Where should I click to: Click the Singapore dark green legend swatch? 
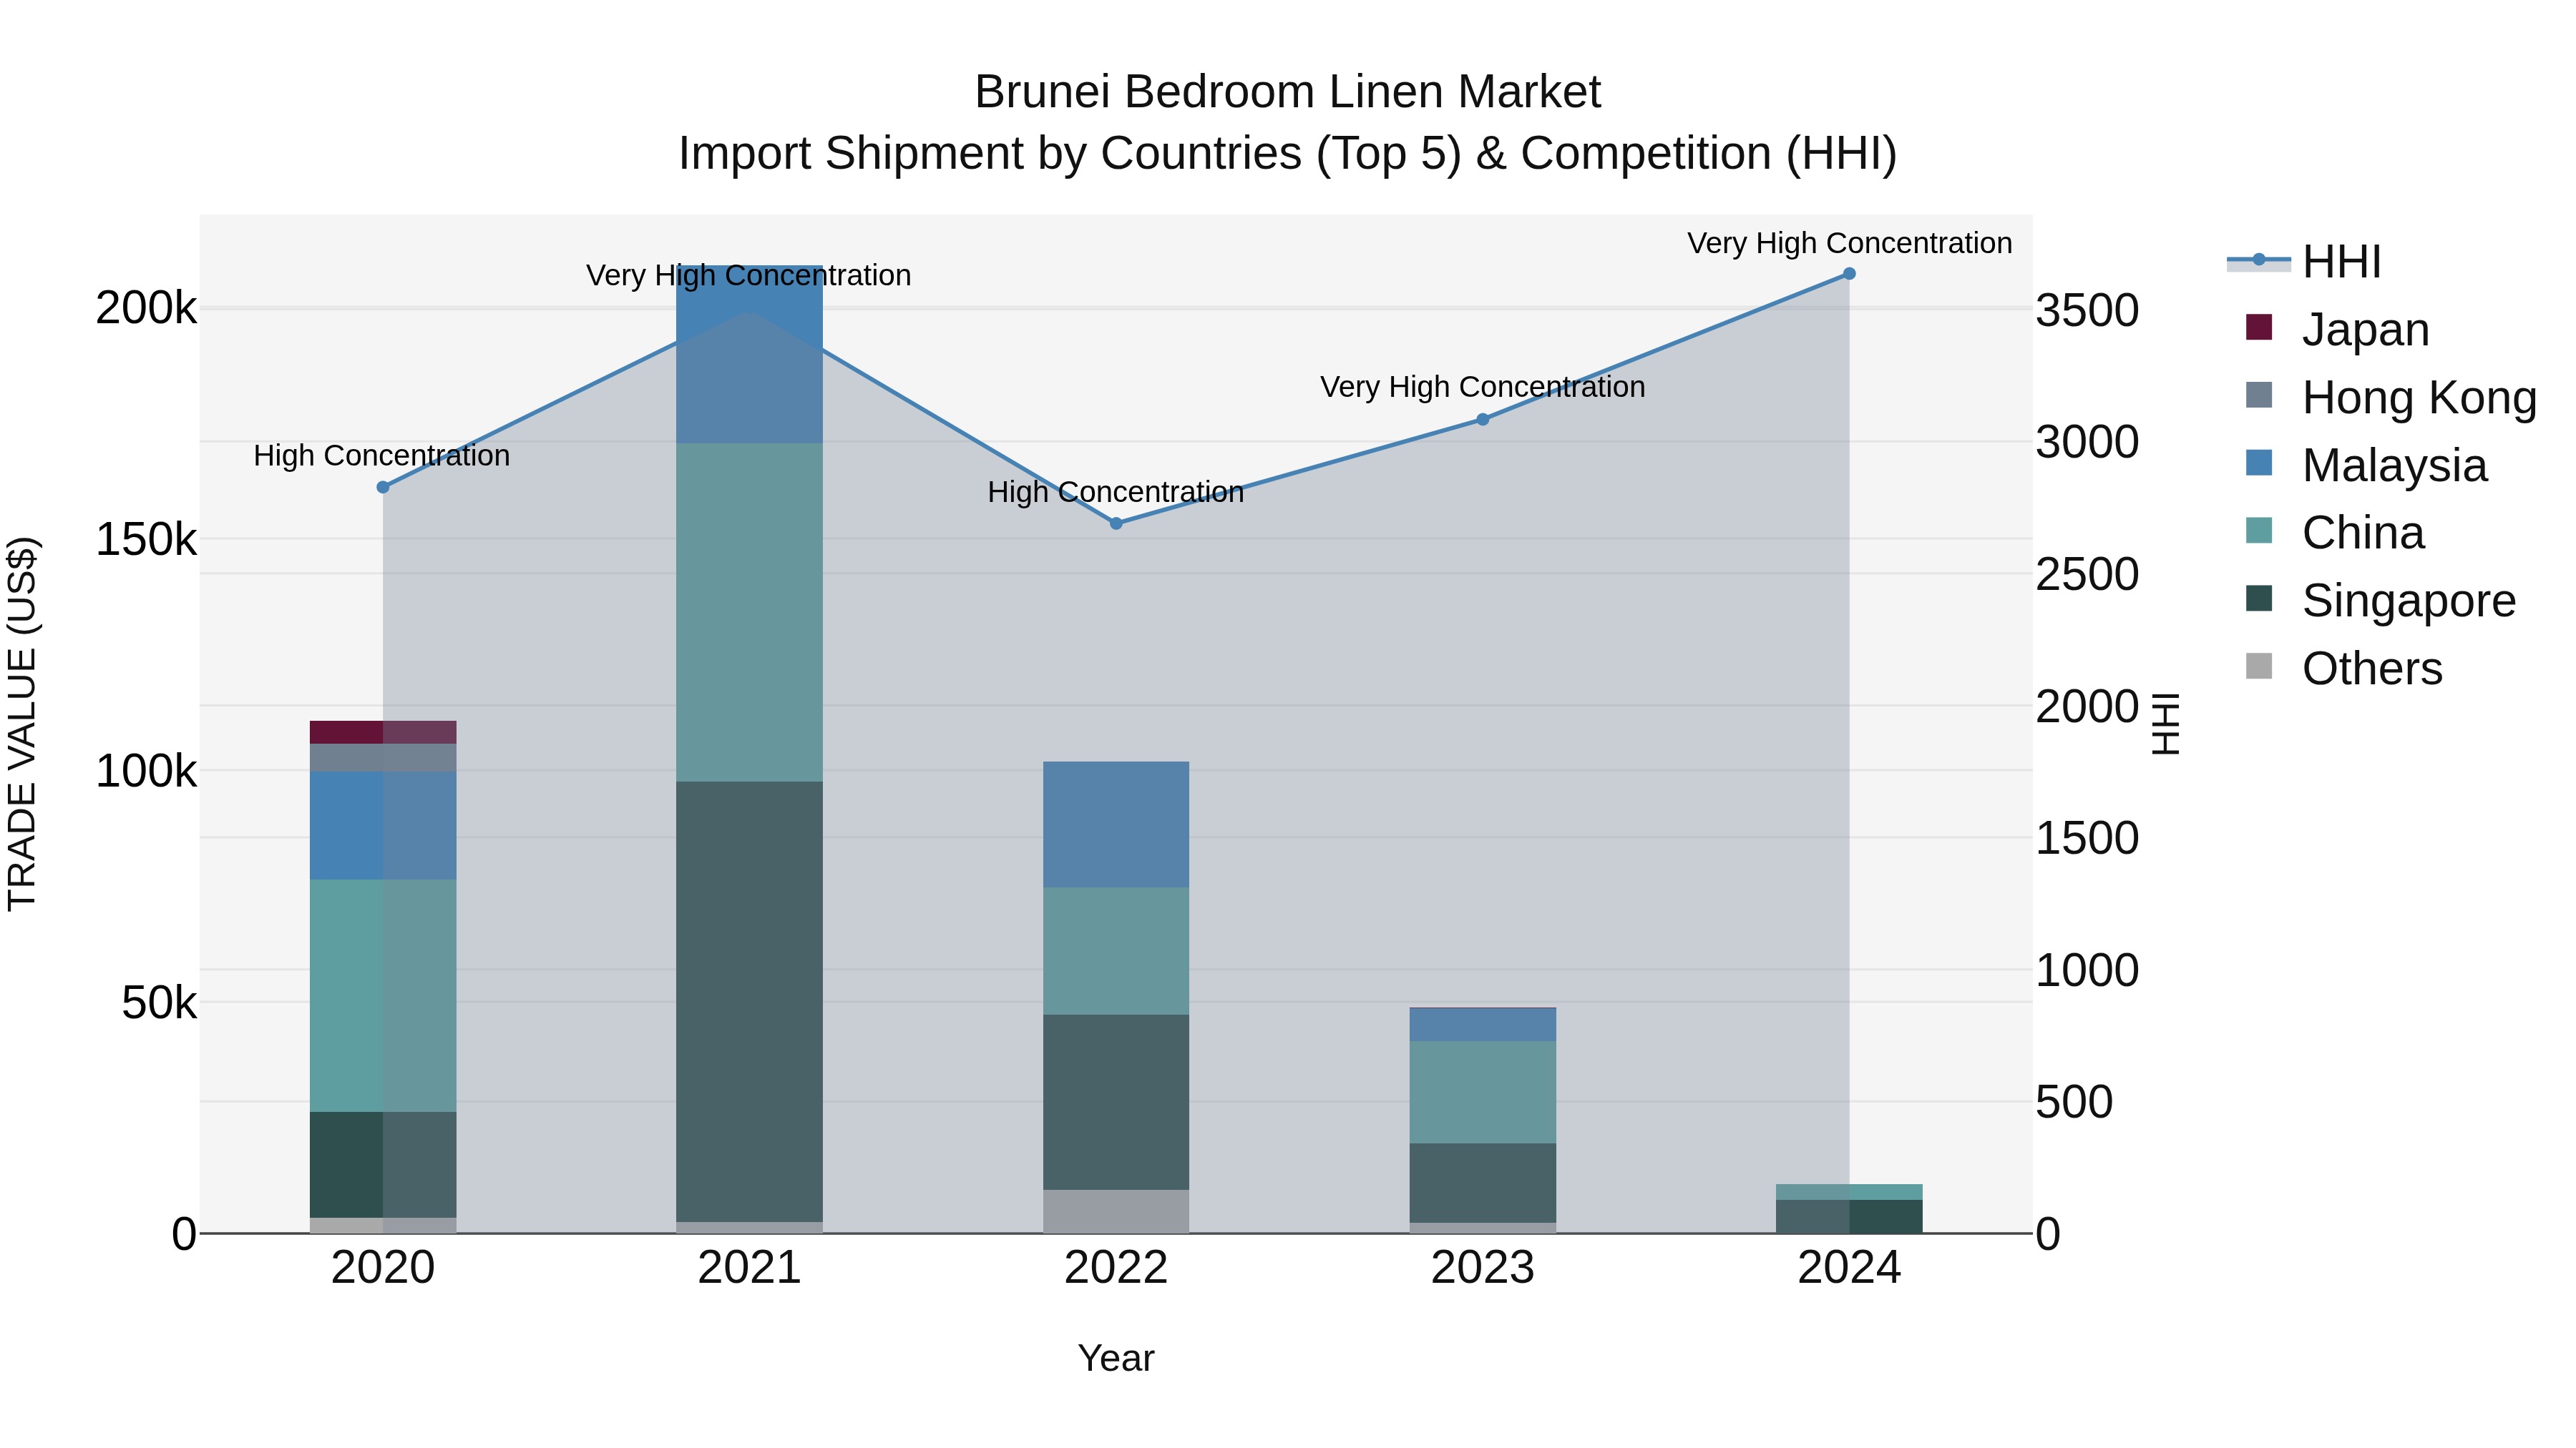pos(2259,599)
